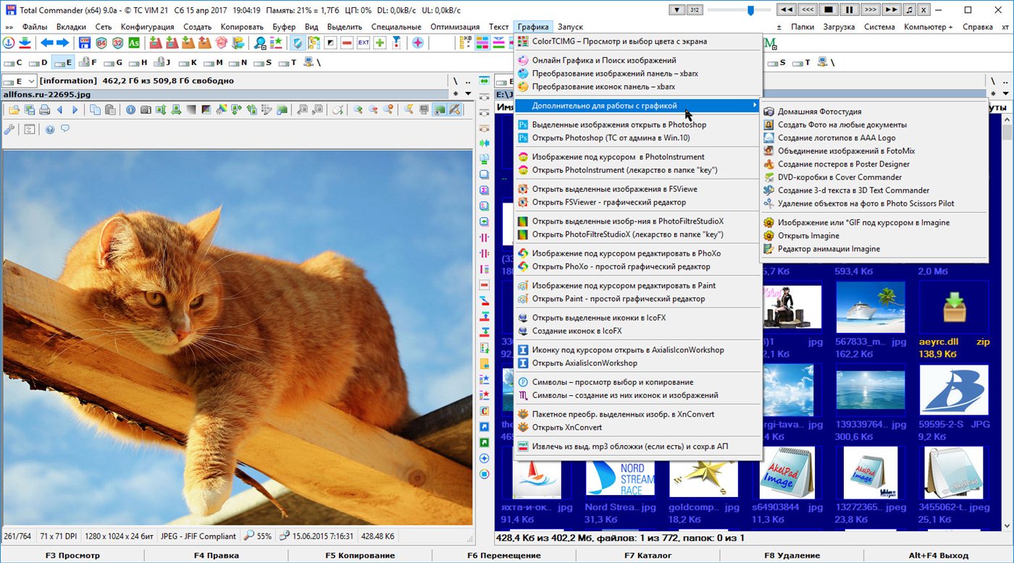Select network drive icon in left drive bar

coord(308,62)
